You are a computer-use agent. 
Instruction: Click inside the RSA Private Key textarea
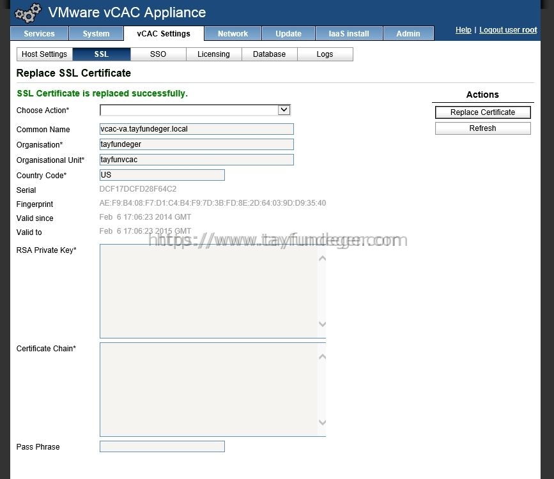pyautogui.click(x=213, y=291)
